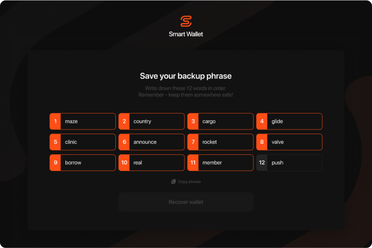This screenshot has height=248, width=372.
Task: Click the copy icon beside Copy phrase
Action: click(x=173, y=182)
